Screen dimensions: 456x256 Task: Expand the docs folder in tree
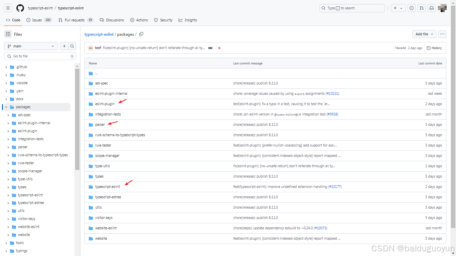6,99
